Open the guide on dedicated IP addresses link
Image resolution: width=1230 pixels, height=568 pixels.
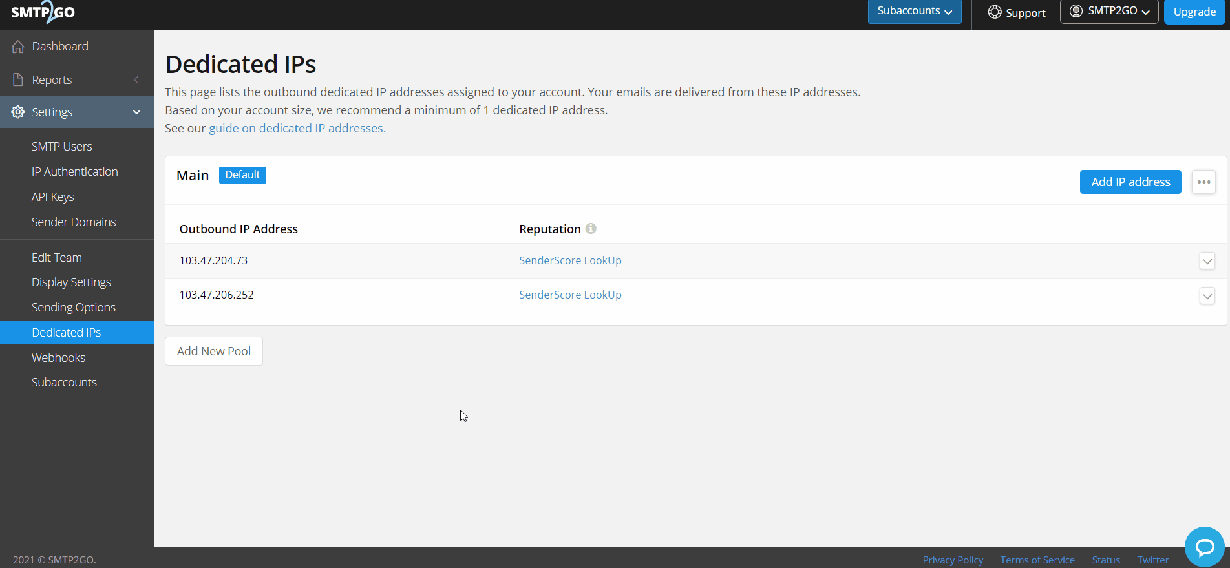tap(297, 129)
